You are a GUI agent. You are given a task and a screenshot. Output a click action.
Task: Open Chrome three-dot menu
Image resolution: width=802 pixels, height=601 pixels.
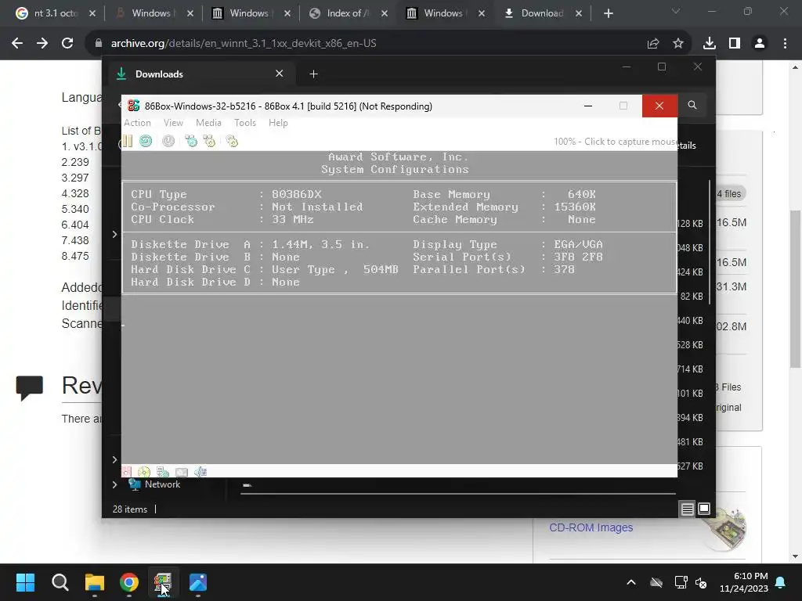point(785,44)
